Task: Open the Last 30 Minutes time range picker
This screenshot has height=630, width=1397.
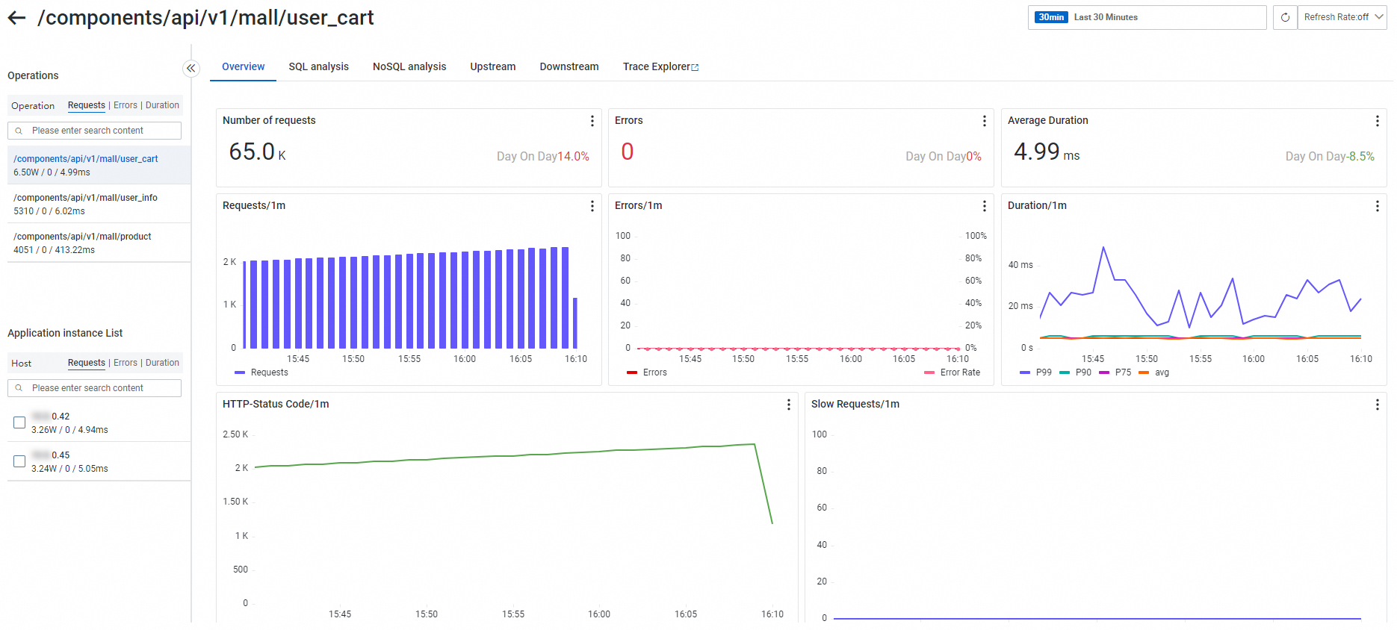Action: point(1147,17)
